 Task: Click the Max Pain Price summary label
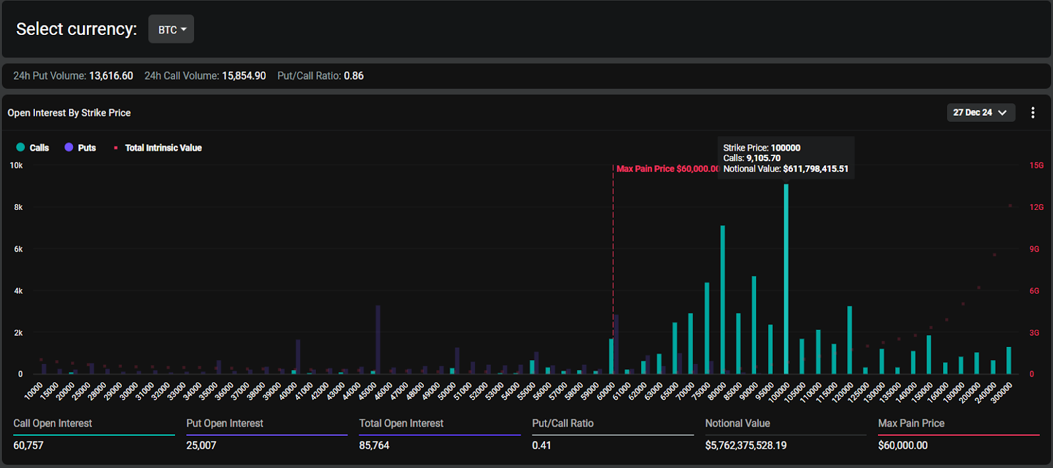(911, 423)
